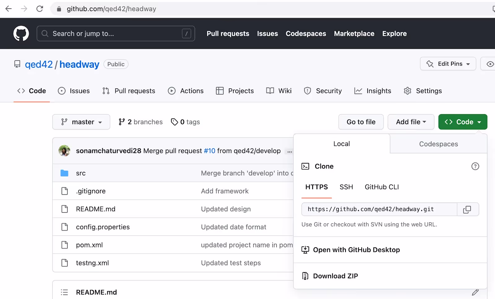Screen dimensions: 495x299
Task: Click sonamchaturvedi28's avatar
Action: click(64, 151)
